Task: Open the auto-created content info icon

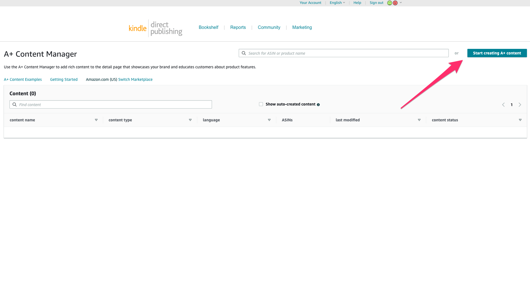Action: tap(318, 105)
